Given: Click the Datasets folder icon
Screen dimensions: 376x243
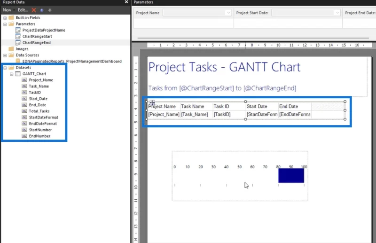Looking at the screenshot, I should click(x=11, y=68).
